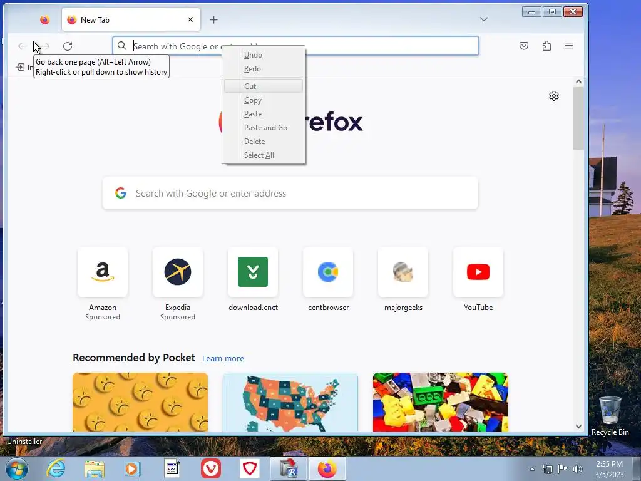Click the document taskbar icon

point(172,468)
